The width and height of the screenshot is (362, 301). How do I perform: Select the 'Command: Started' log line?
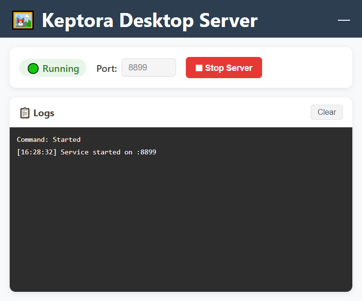[49, 139]
